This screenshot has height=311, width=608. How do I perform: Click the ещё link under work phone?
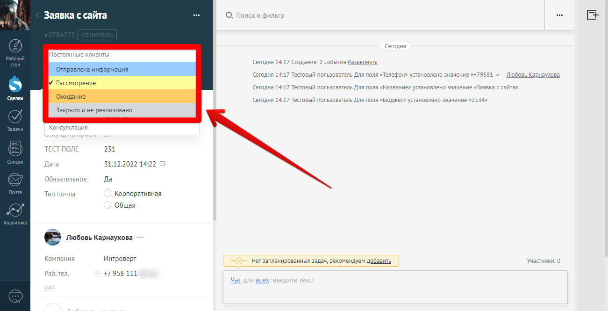50,287
